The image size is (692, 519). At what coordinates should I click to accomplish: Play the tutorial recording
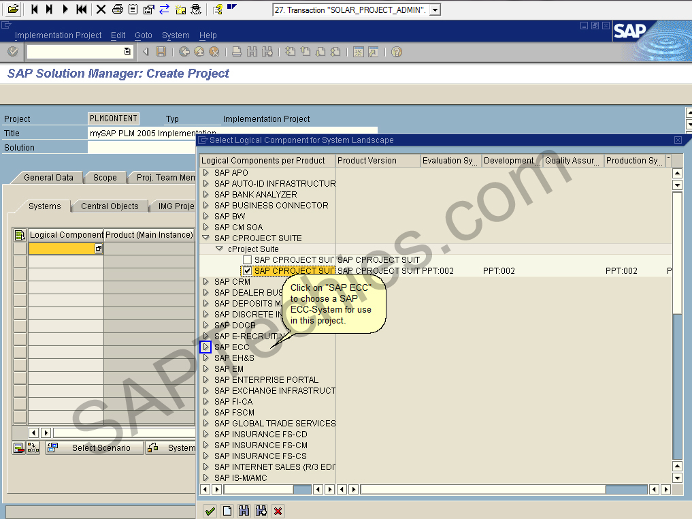65,10
